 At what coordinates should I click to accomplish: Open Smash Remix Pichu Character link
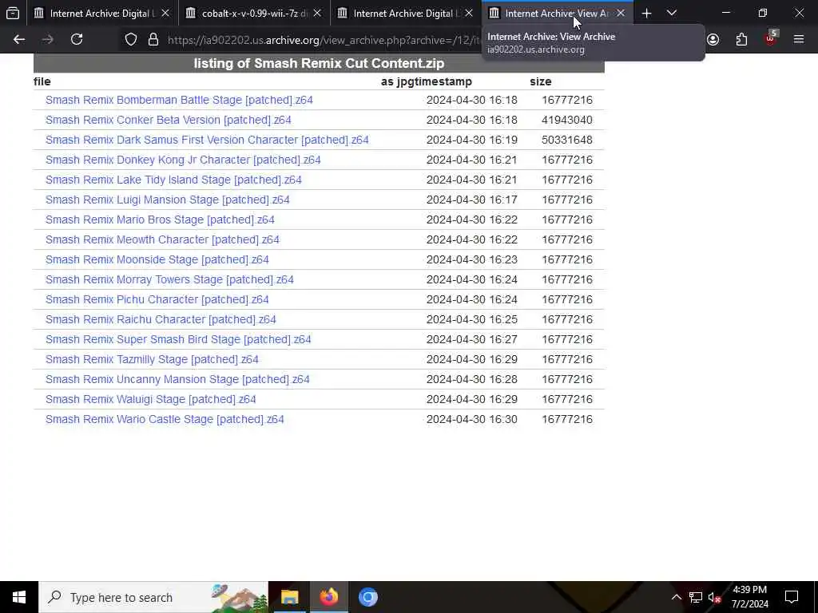157,299
